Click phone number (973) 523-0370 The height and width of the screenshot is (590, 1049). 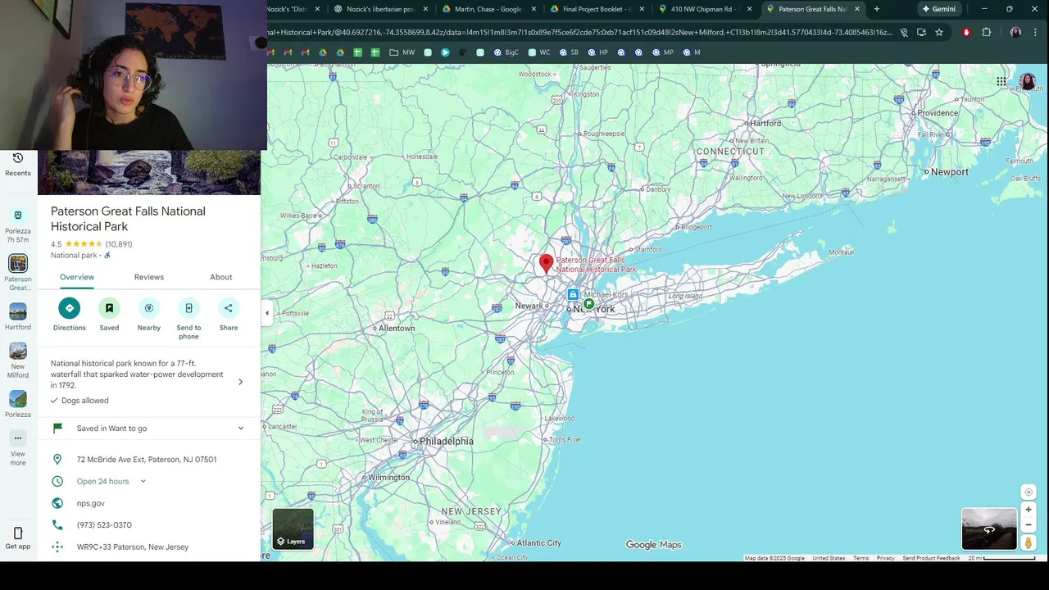click(x=104, y=525)
